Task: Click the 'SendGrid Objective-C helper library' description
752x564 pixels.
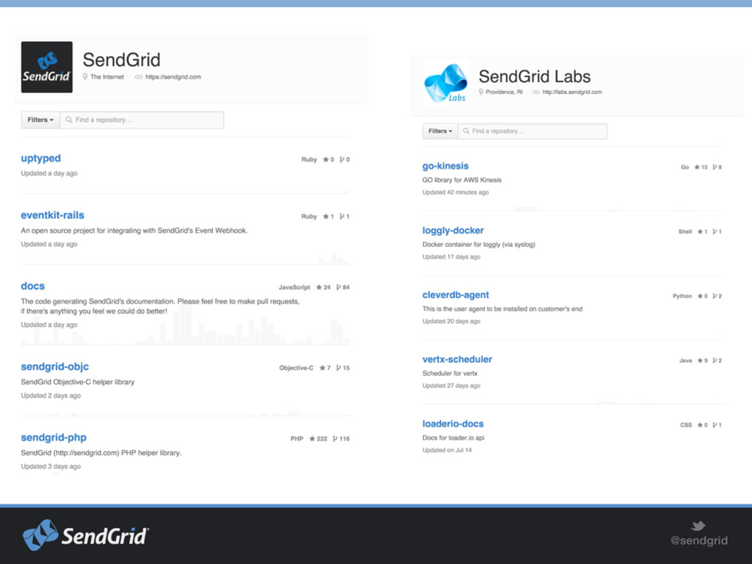Action: click(x=78, y=382)
